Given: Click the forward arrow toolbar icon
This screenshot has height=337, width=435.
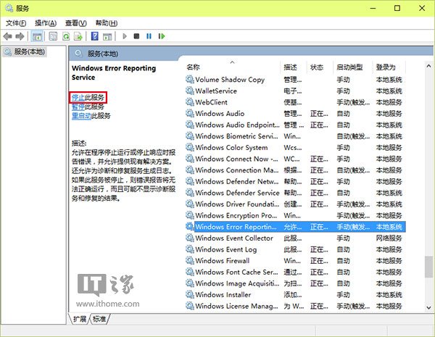Looking at the screenshot, I should pos(20,36).
